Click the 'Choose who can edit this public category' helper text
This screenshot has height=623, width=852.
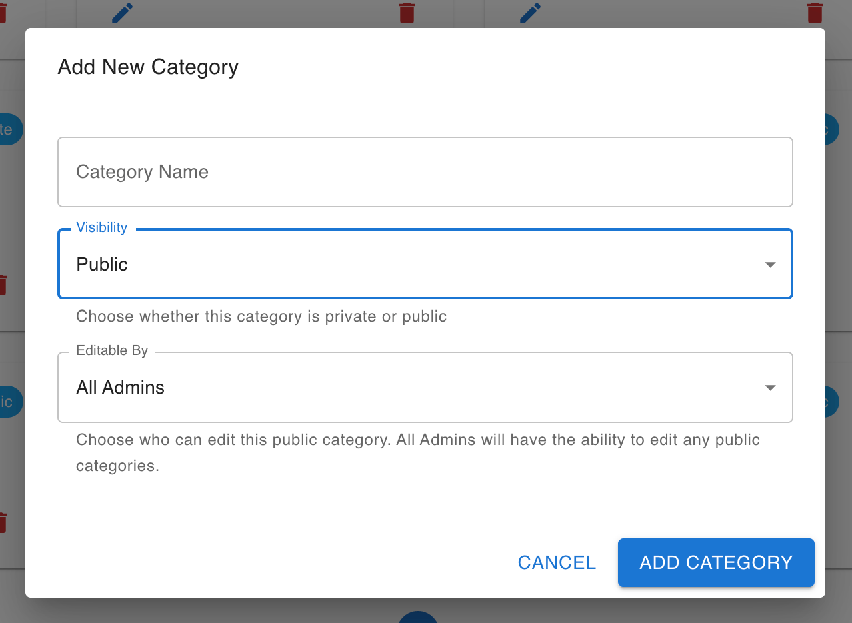click(418, 452)
